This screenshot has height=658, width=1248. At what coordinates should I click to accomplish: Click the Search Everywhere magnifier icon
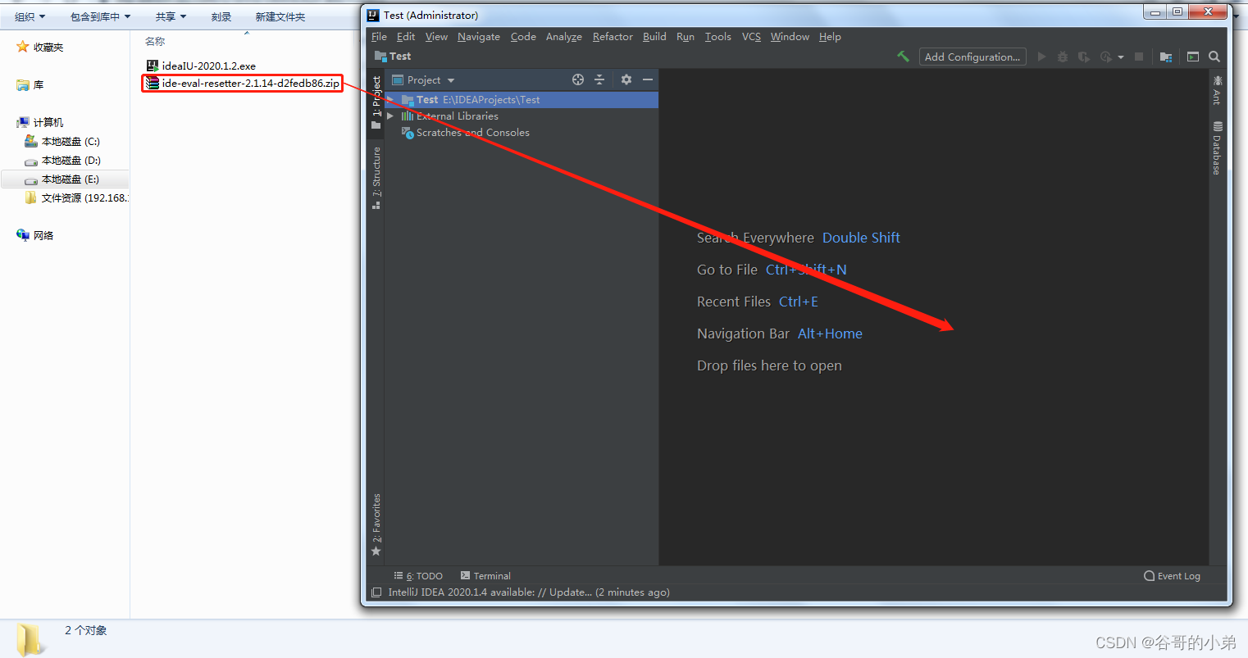click(1214, 57)
